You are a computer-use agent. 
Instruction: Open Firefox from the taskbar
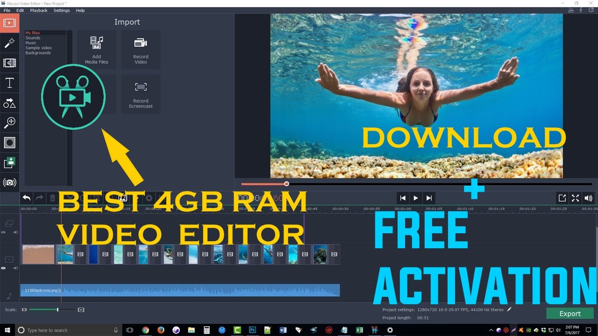(160, 330)
